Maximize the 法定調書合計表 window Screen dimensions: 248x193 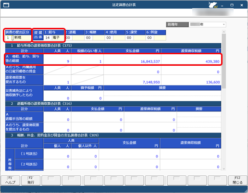click(232, 5)
